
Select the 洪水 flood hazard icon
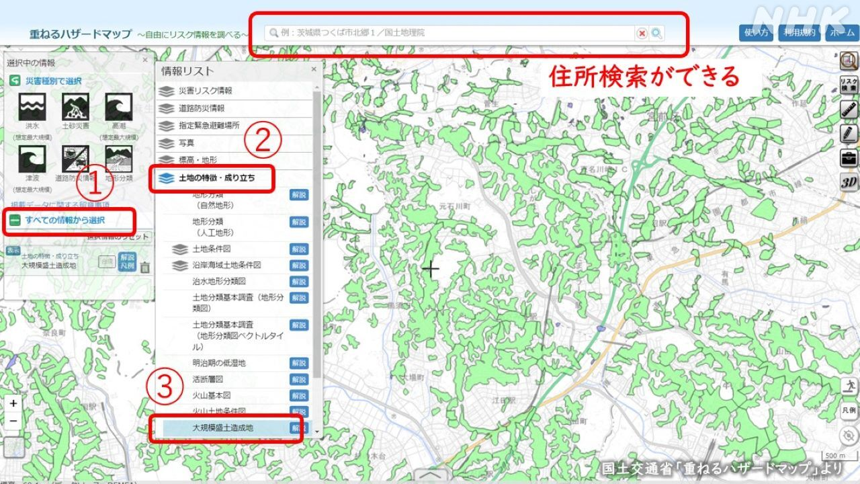click(x=32, y=106)
